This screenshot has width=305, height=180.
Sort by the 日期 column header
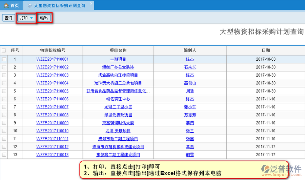click(266, 51)
